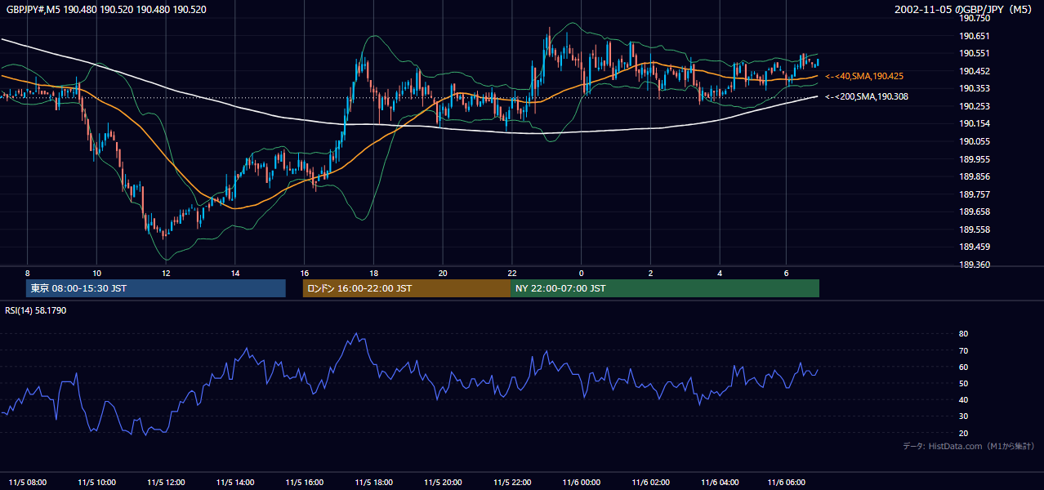Viewport: 1044px width, 490px height.
Task: Click the 11/6 02:00 date label
Action: (x=651, y=482)
